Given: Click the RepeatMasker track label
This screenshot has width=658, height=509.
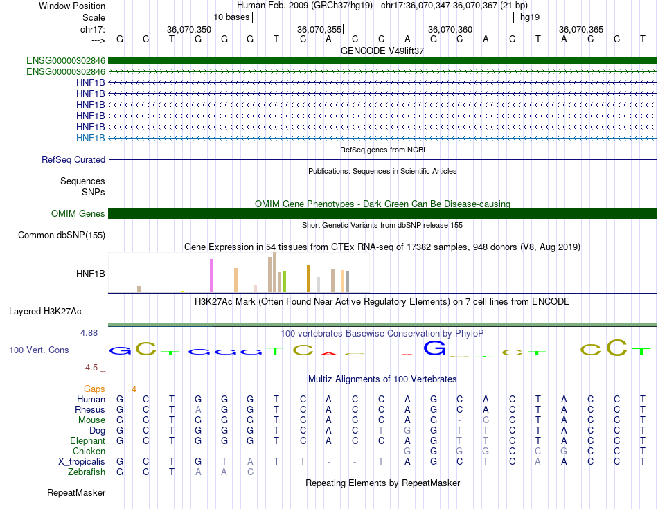Looking at the screenshot, I should coord(76,492).
